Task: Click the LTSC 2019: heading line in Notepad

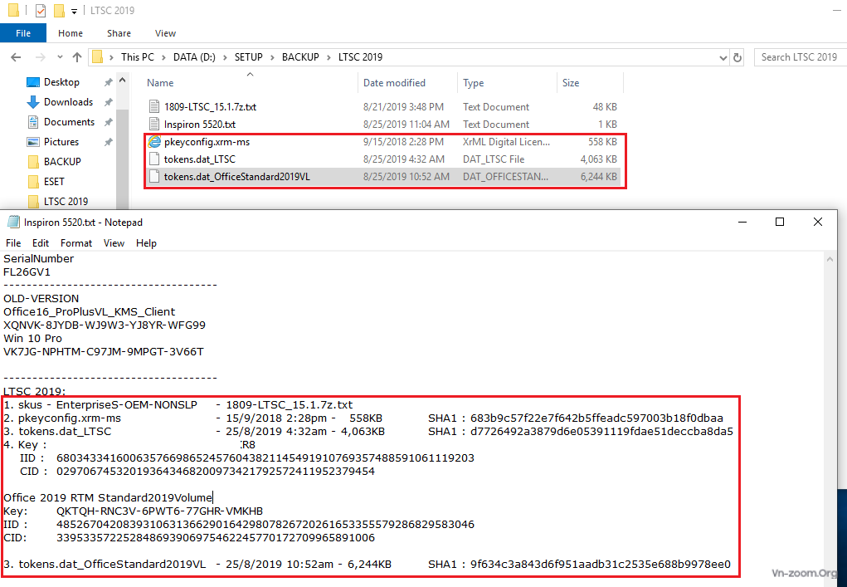Action: tap(35, 391)
